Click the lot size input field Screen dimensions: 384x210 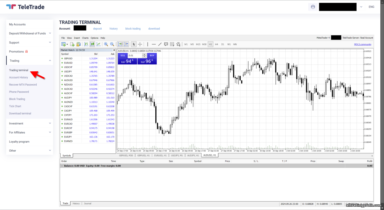pyautogui.click(x=135, y=56)
